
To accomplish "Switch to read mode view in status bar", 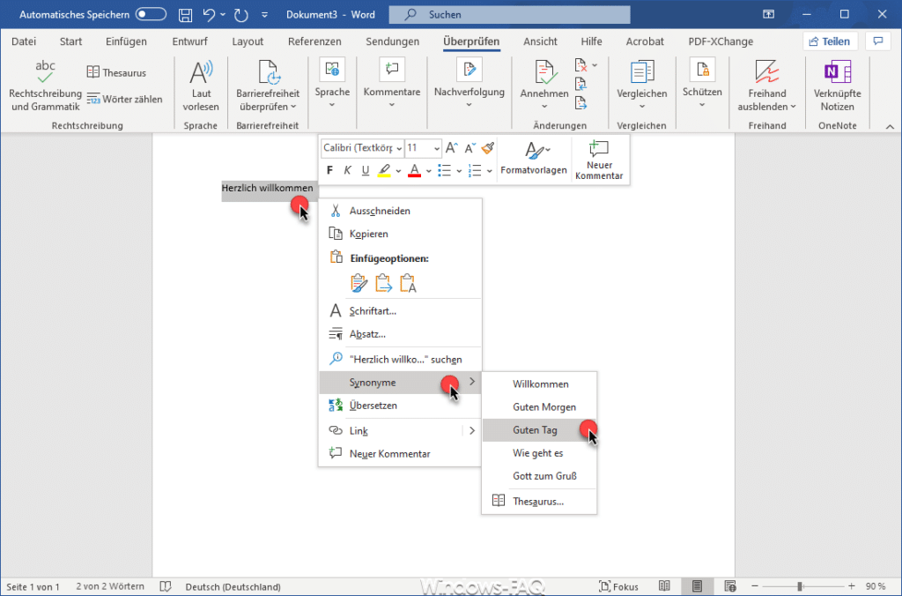I will [664, 586].
